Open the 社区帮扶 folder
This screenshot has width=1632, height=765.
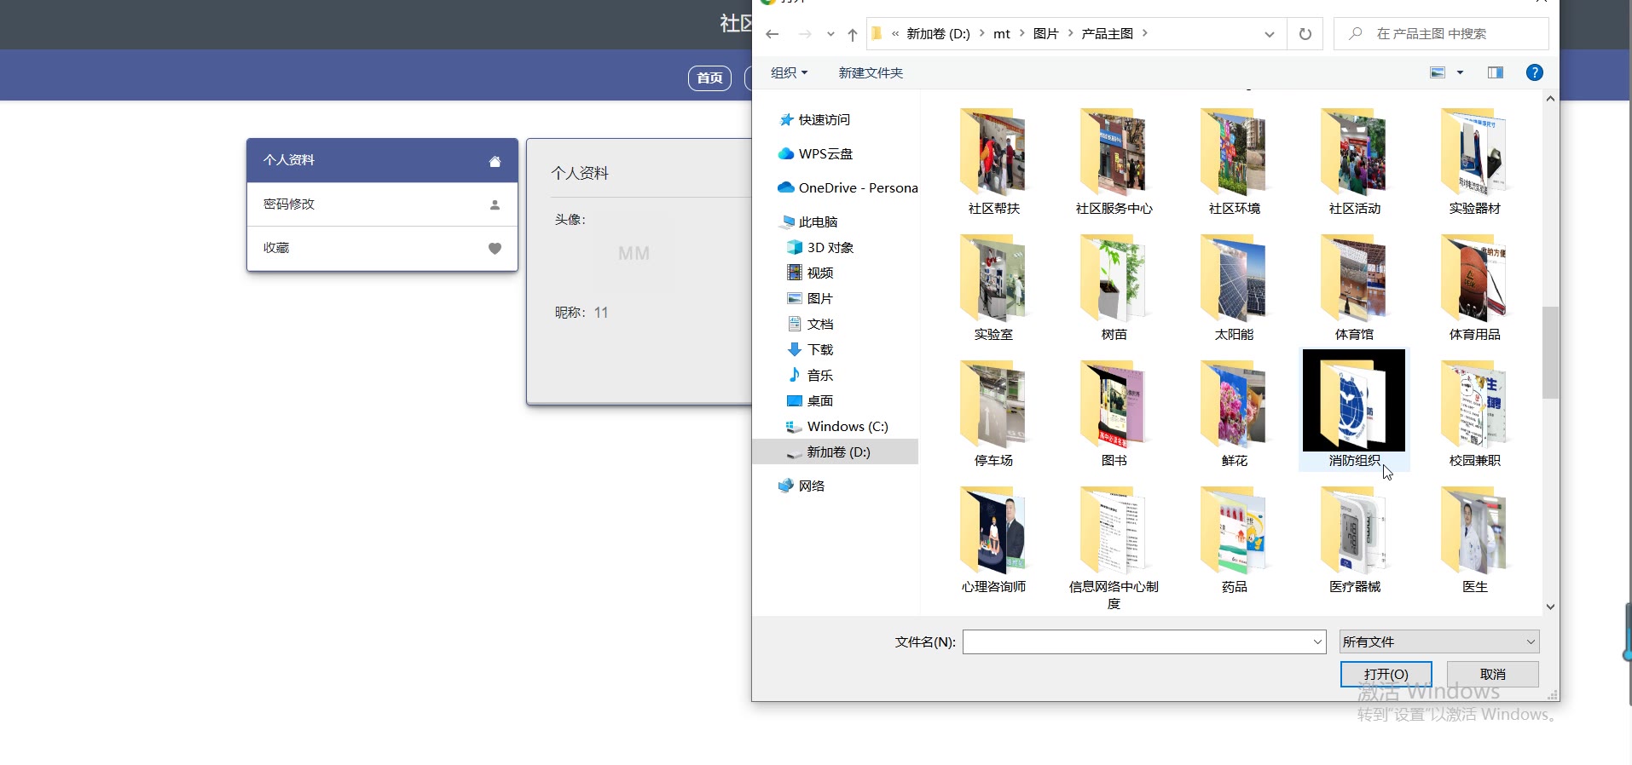[993, 162]
